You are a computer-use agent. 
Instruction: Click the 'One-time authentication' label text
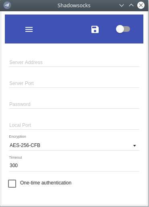[x=46, y=183]
